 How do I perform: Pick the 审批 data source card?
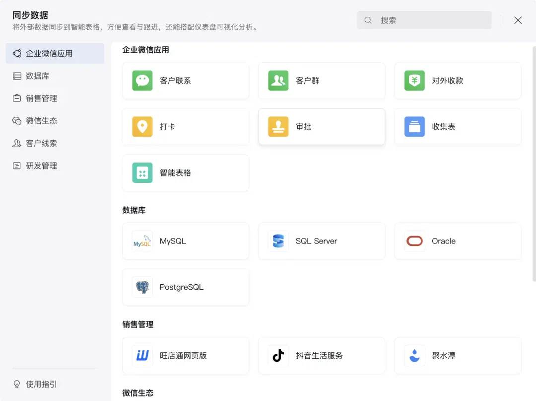click(322, 127)
